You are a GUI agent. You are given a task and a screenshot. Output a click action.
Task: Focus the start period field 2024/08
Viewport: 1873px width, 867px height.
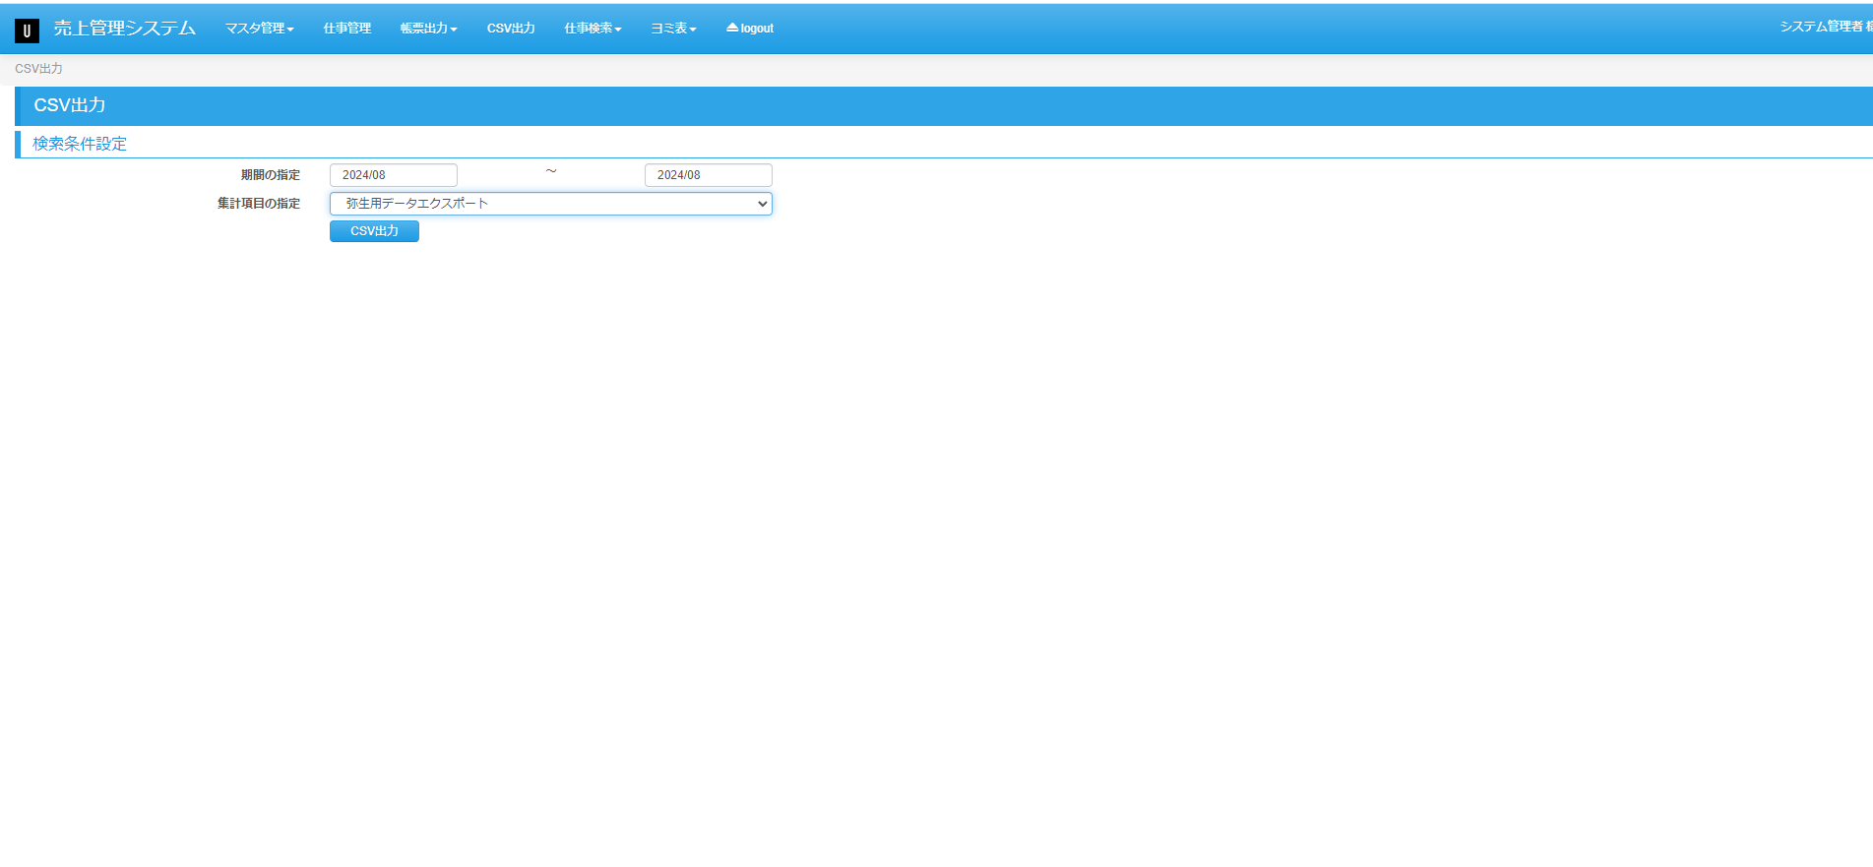[394, 175]
